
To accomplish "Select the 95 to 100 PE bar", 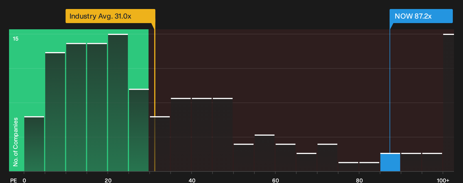I will click(x=432, y=162).
